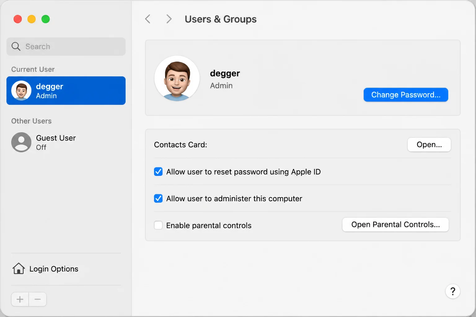Image resolution: width=476 pixels, height=317 pixels.
Task: Go forward with the right chevron
Action: [169, 19]
